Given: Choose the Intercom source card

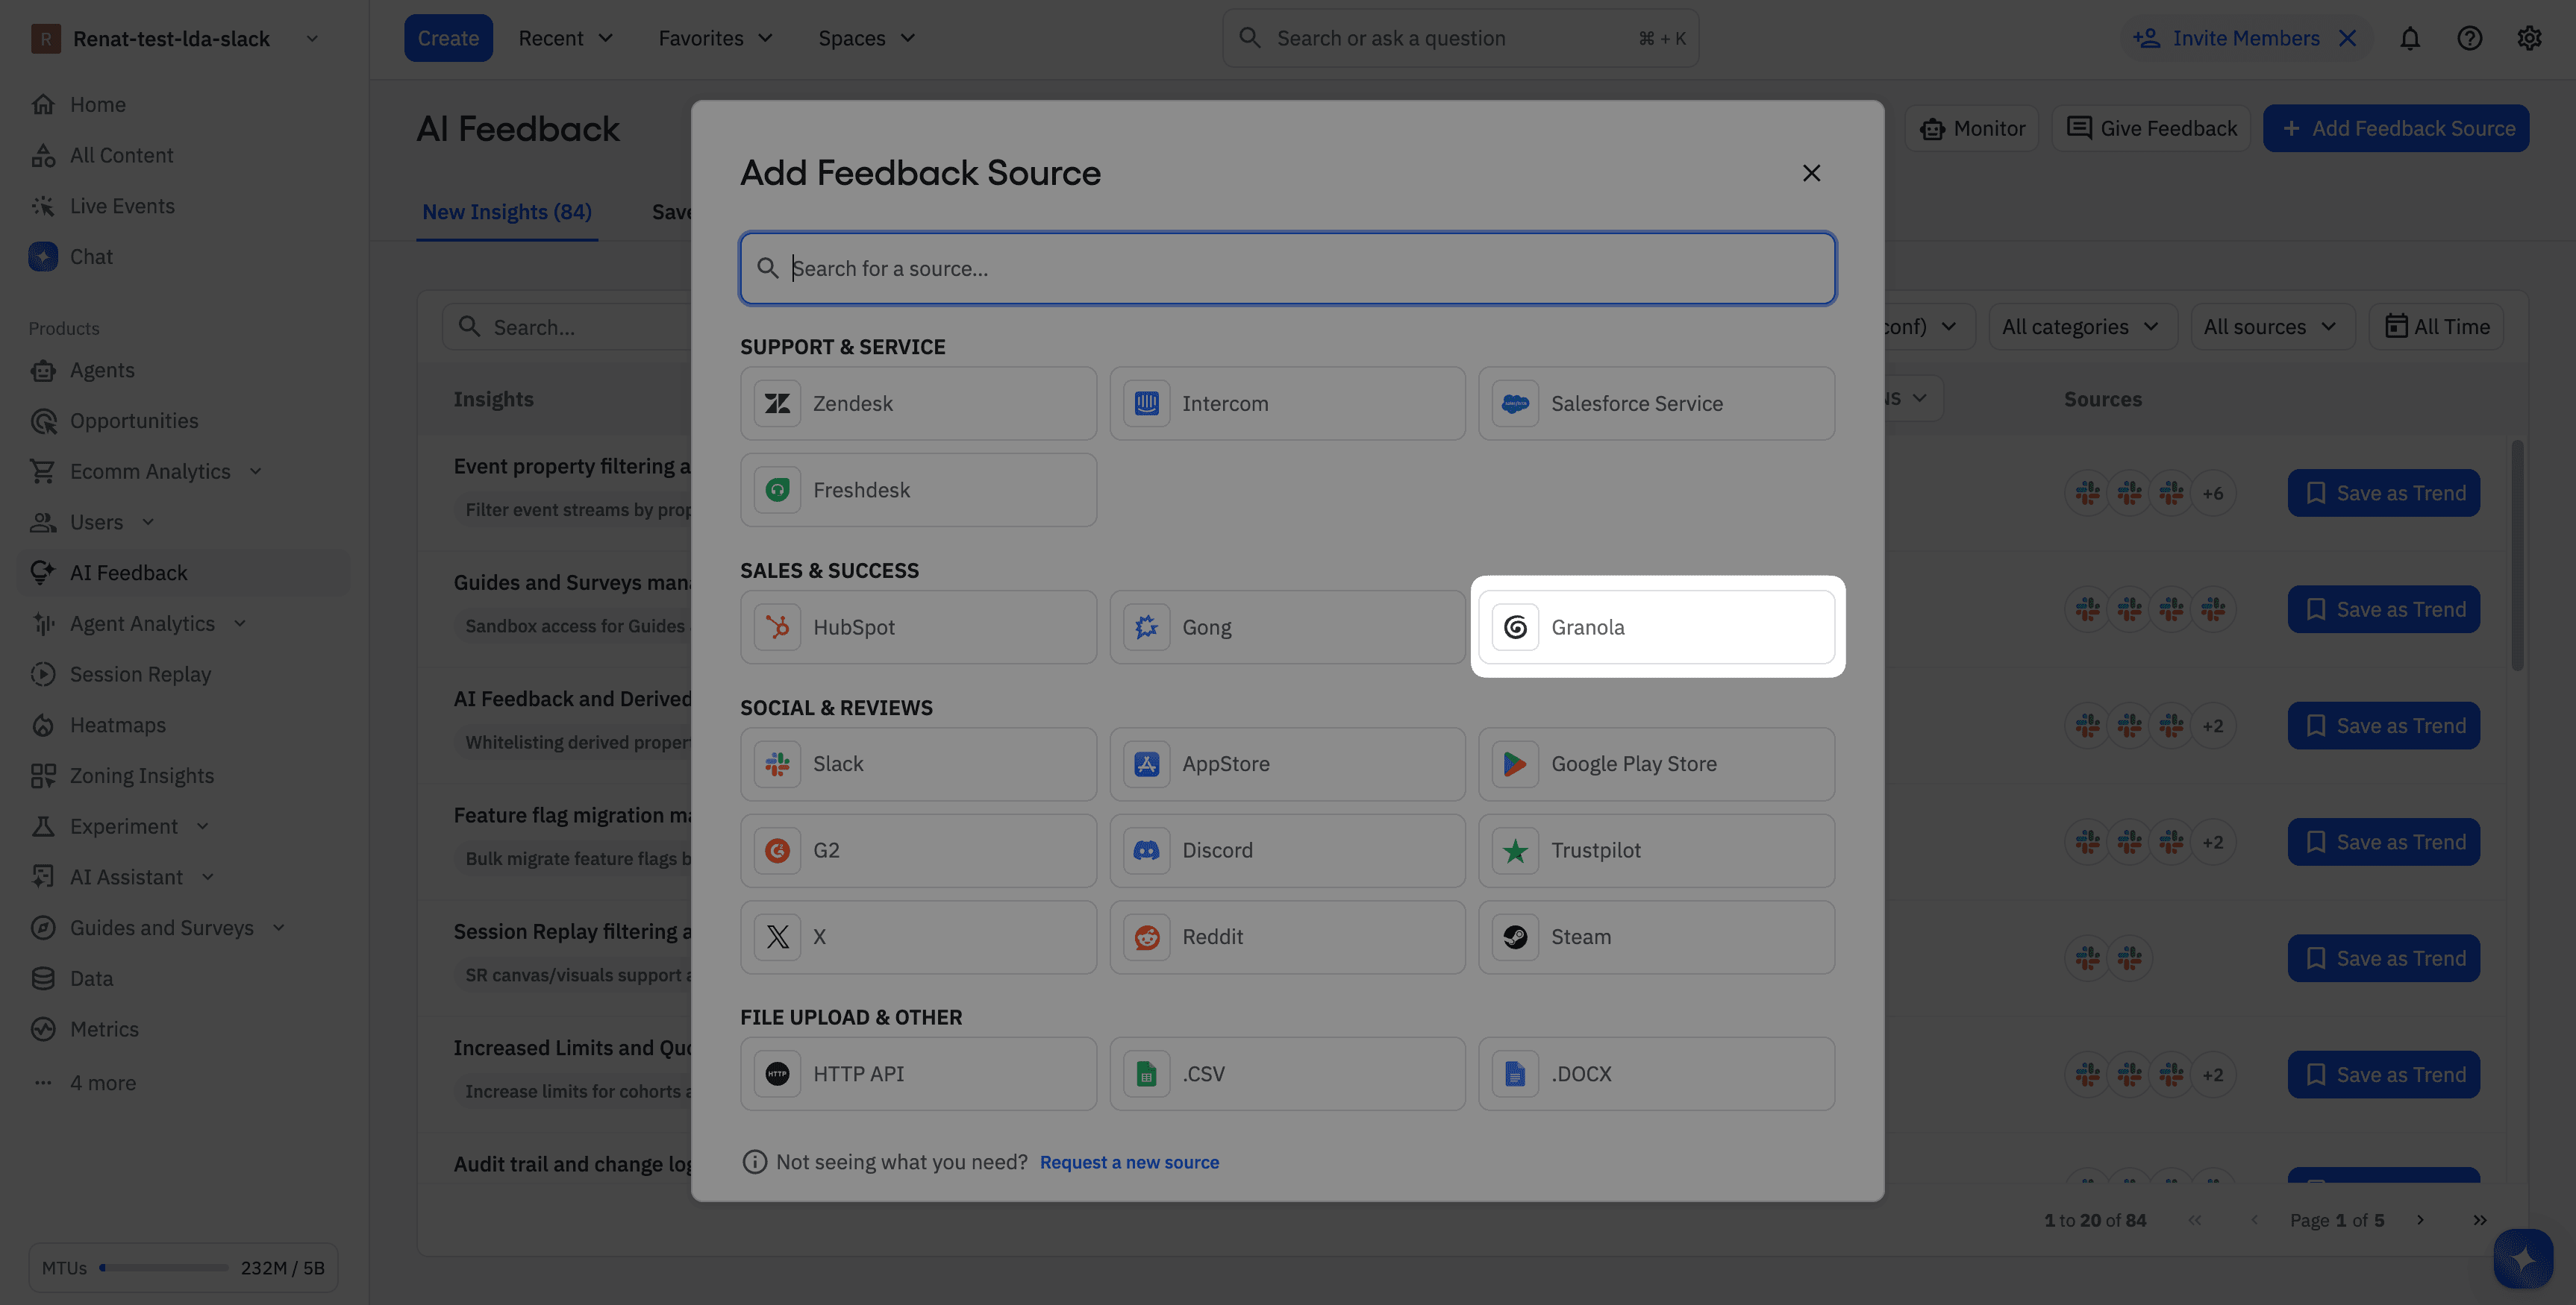Looking at the screenshot, I should 1287,403.
